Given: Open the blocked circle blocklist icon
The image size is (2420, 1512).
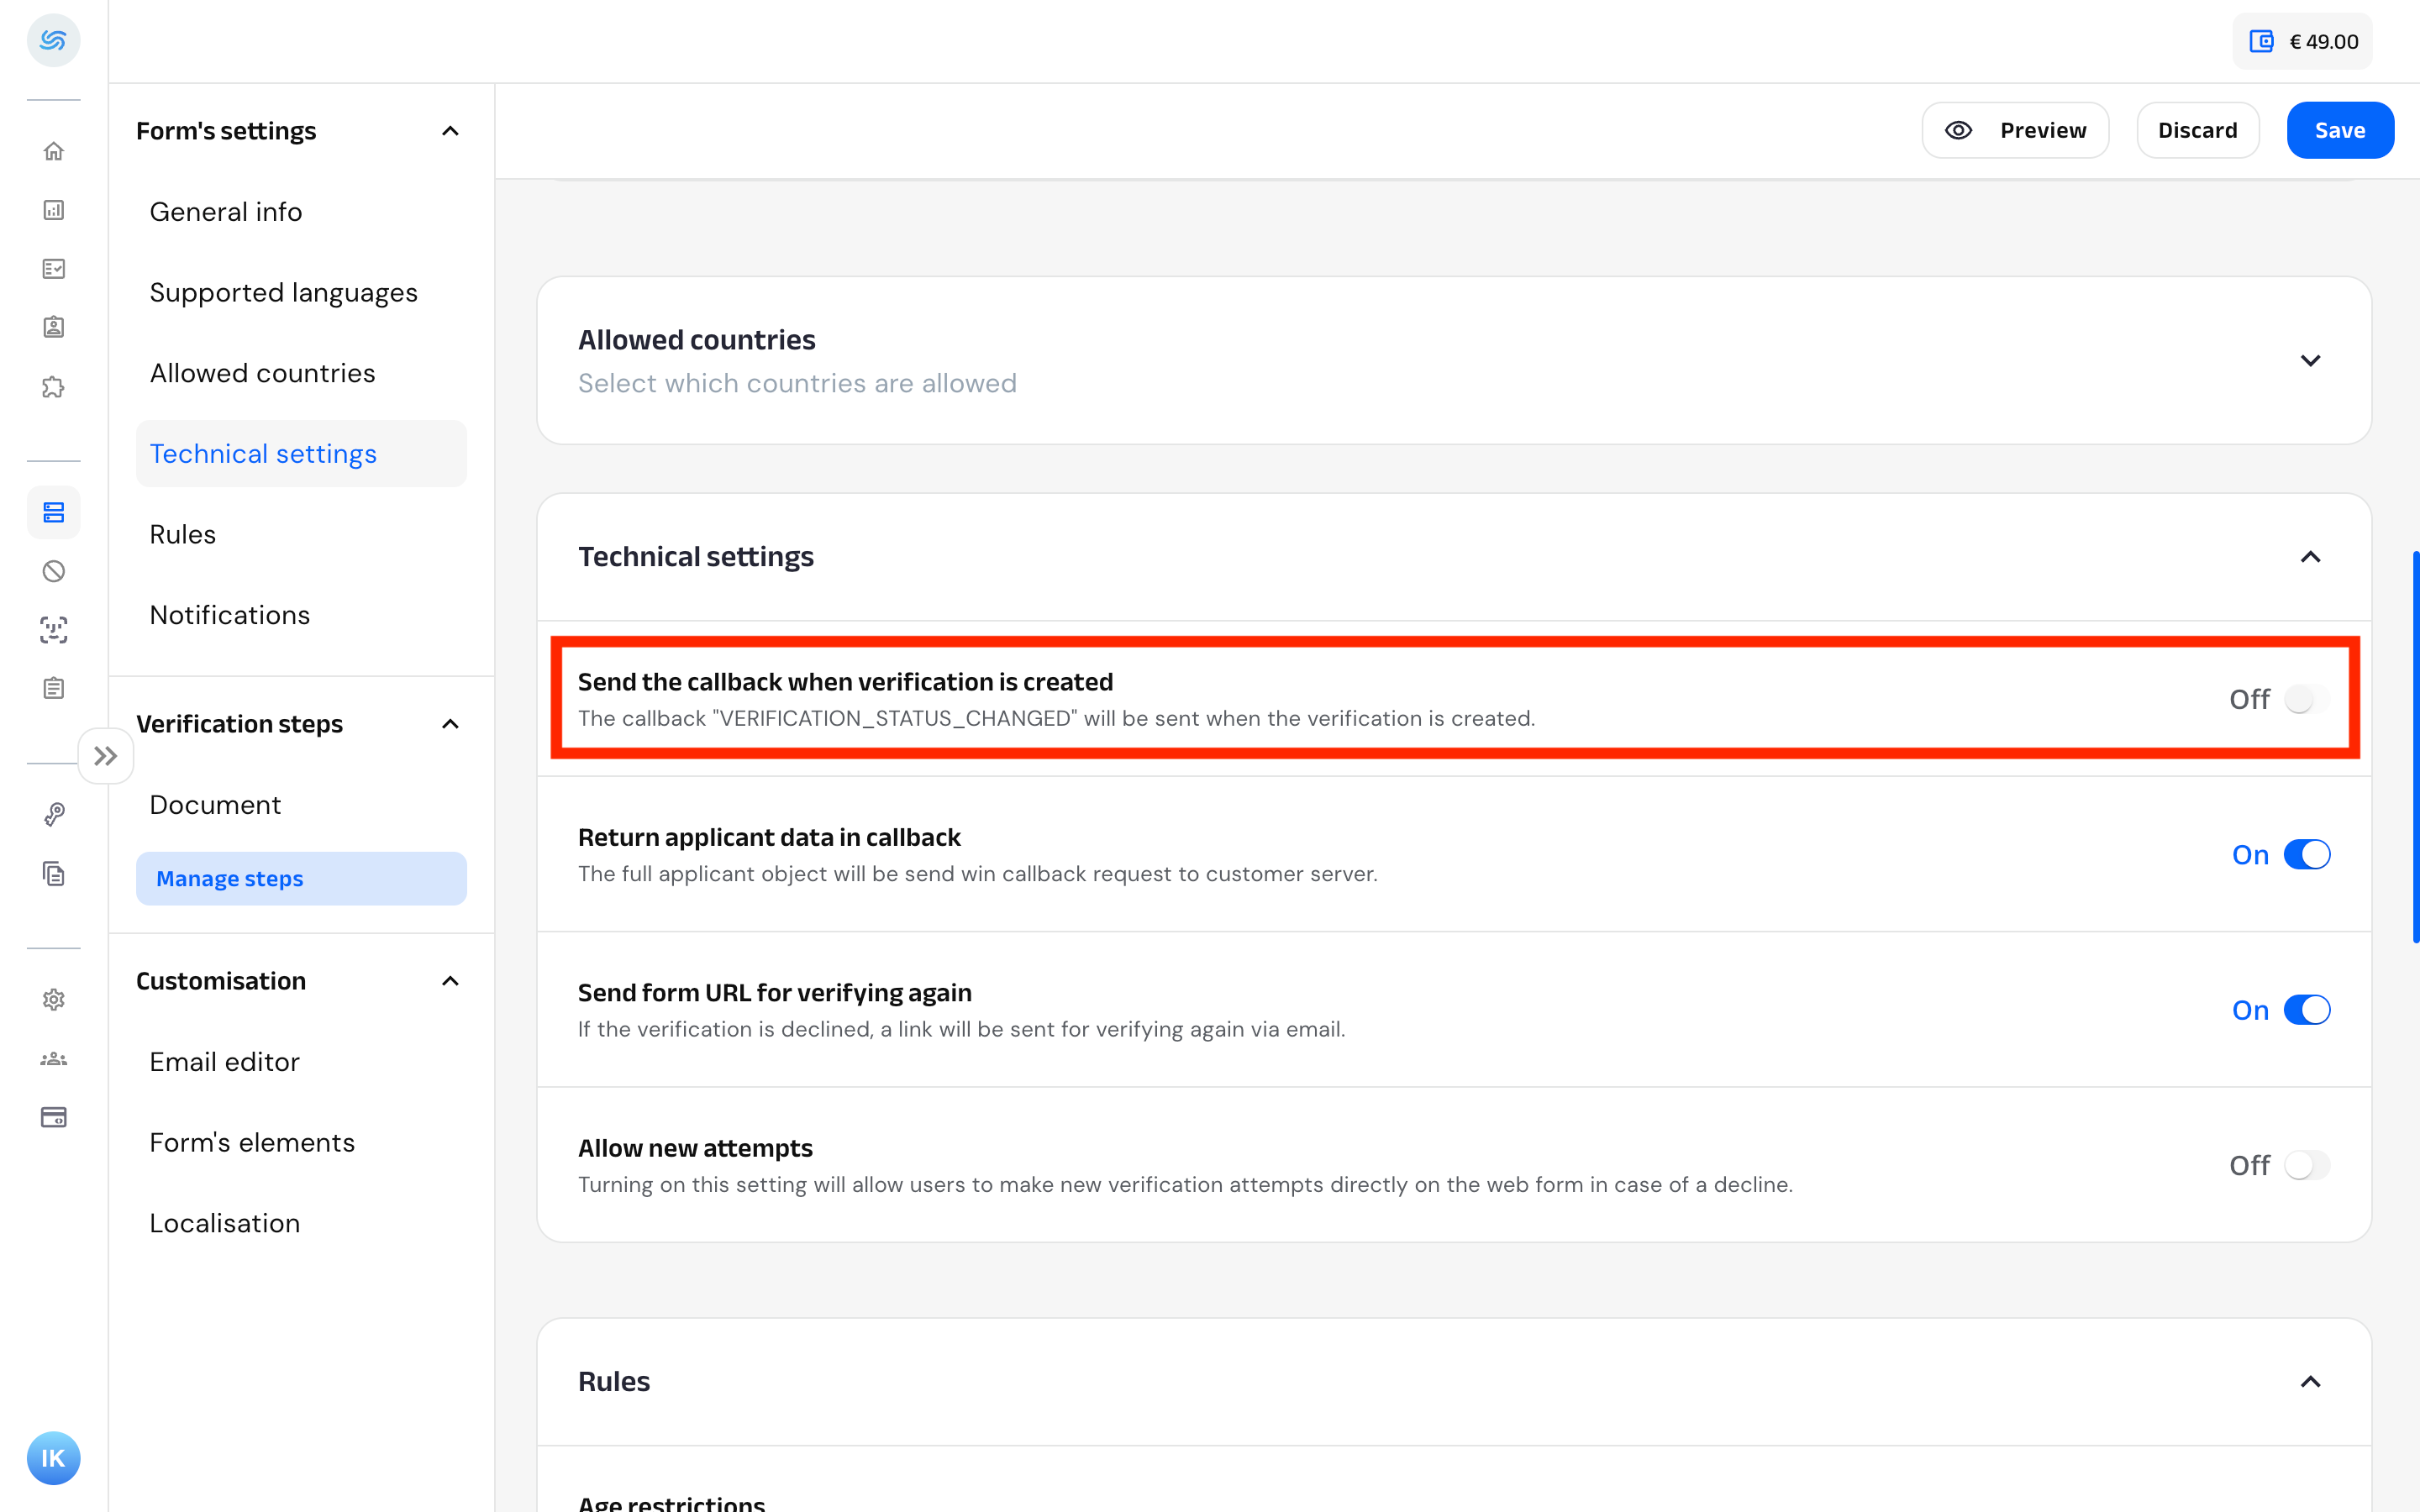Looking at the screenshot, I should tap(54, 571).
